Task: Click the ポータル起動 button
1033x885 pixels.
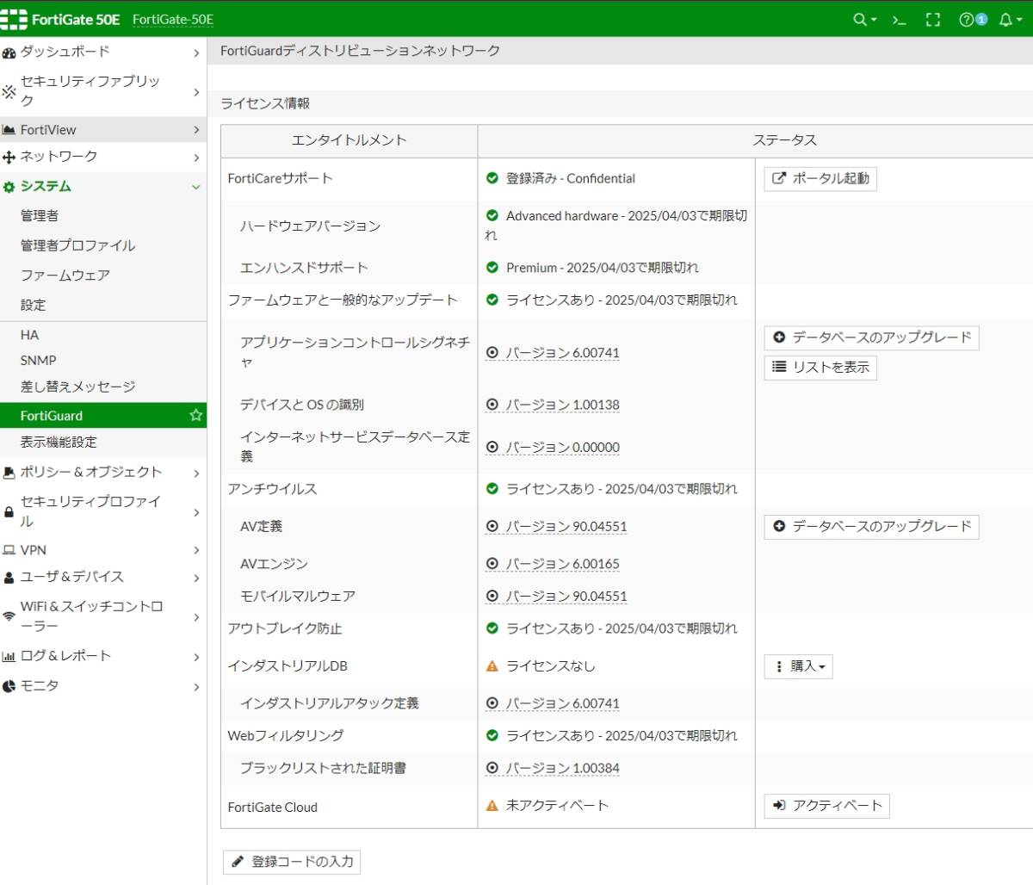Action: pyautogui.click(x=820, y=179)
